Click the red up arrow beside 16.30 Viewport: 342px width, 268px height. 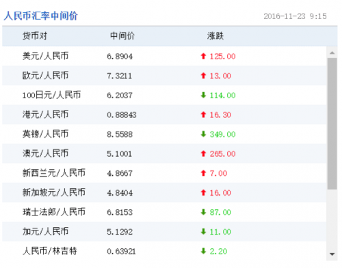[203, 115]
